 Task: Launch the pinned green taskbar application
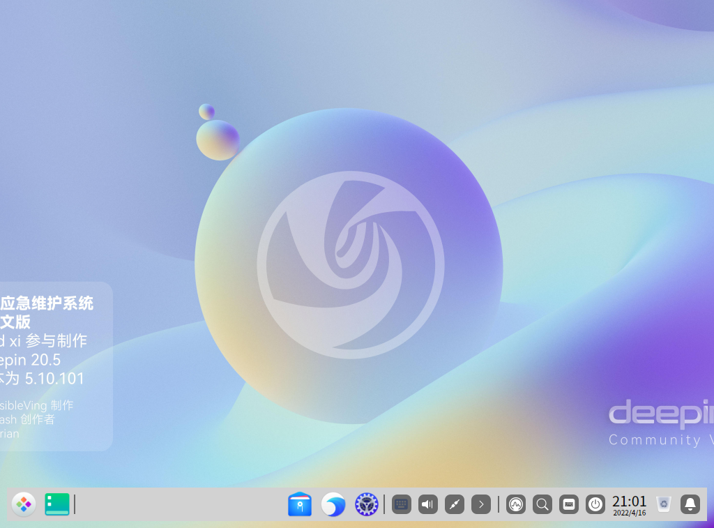pyautogui.click(x=56, y=504)
